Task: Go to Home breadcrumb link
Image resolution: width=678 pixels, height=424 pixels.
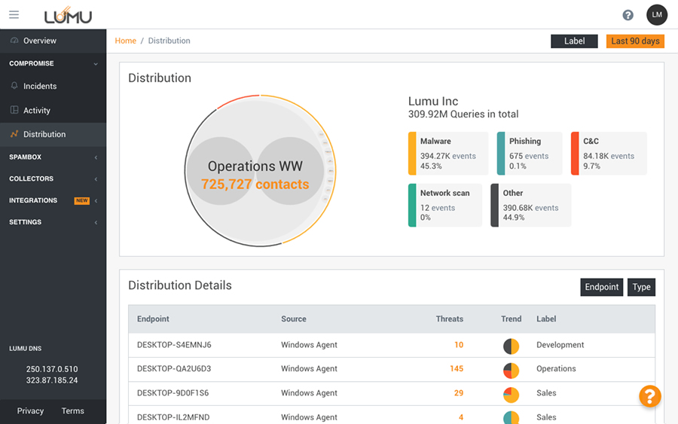Action: pos(125,41)
